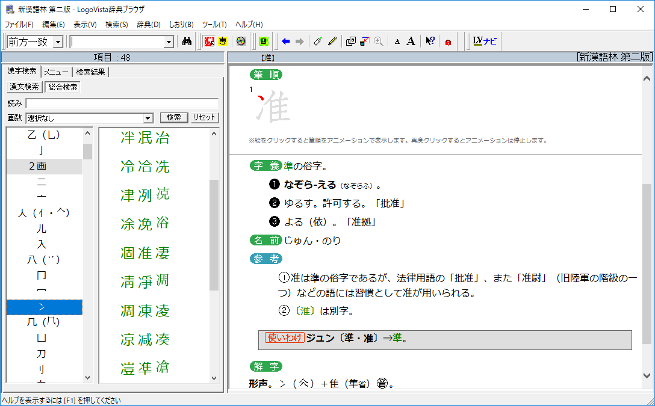Click the binoculars search icon
The width and height of the screenshot is (655, 406).
[x=187, y=42]
